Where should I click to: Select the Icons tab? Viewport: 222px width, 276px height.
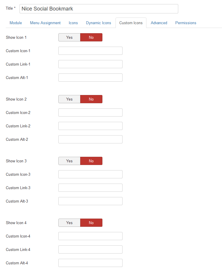[73, 23]
